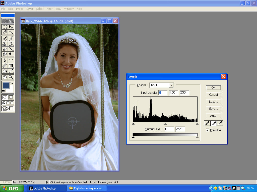Image resolution: width=257 pixels, height=192 pixels.
Task: Switch to Standard editing mode
Action: 5,97
